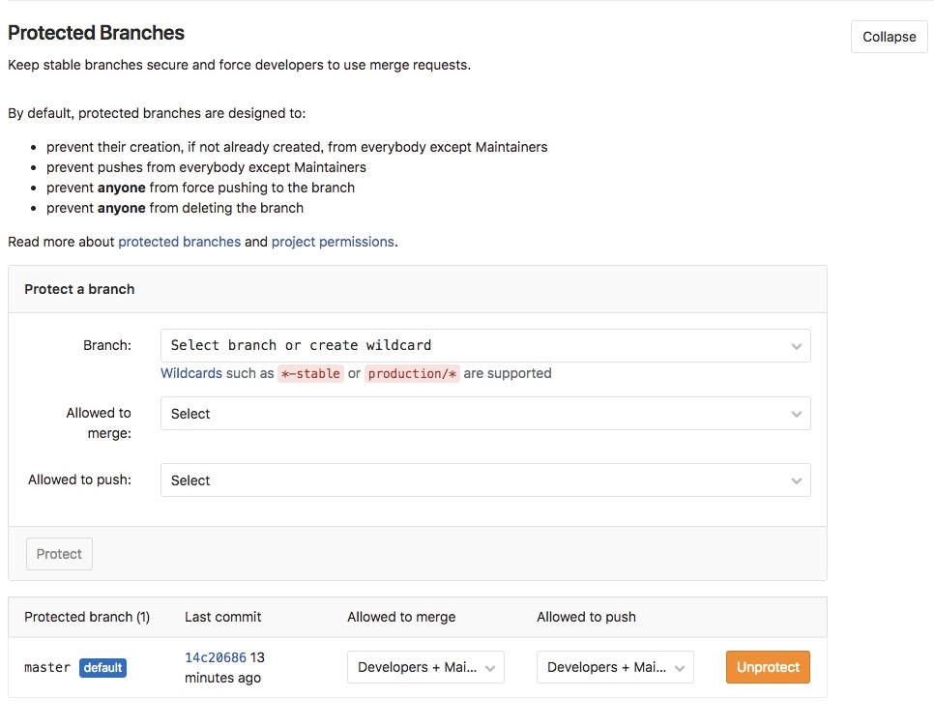934x727 pixels.
Task: Click the Protected Branches heading
Action: click(x=96, y=33)
